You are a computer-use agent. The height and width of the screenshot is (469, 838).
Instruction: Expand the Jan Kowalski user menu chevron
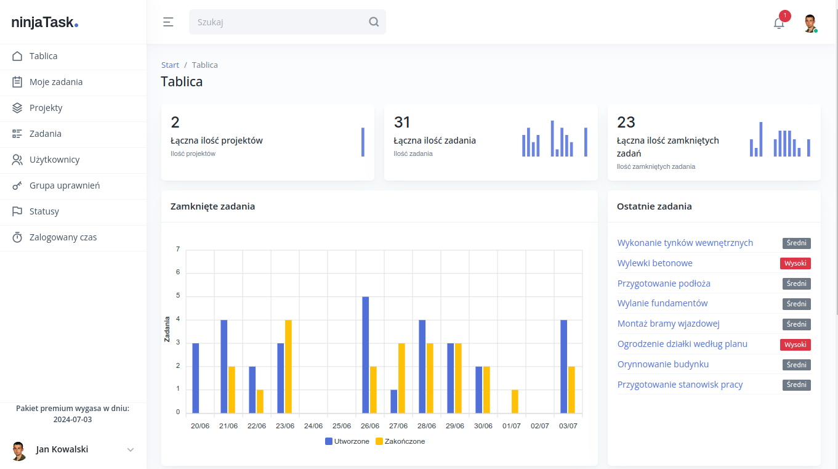pos(131,450)
